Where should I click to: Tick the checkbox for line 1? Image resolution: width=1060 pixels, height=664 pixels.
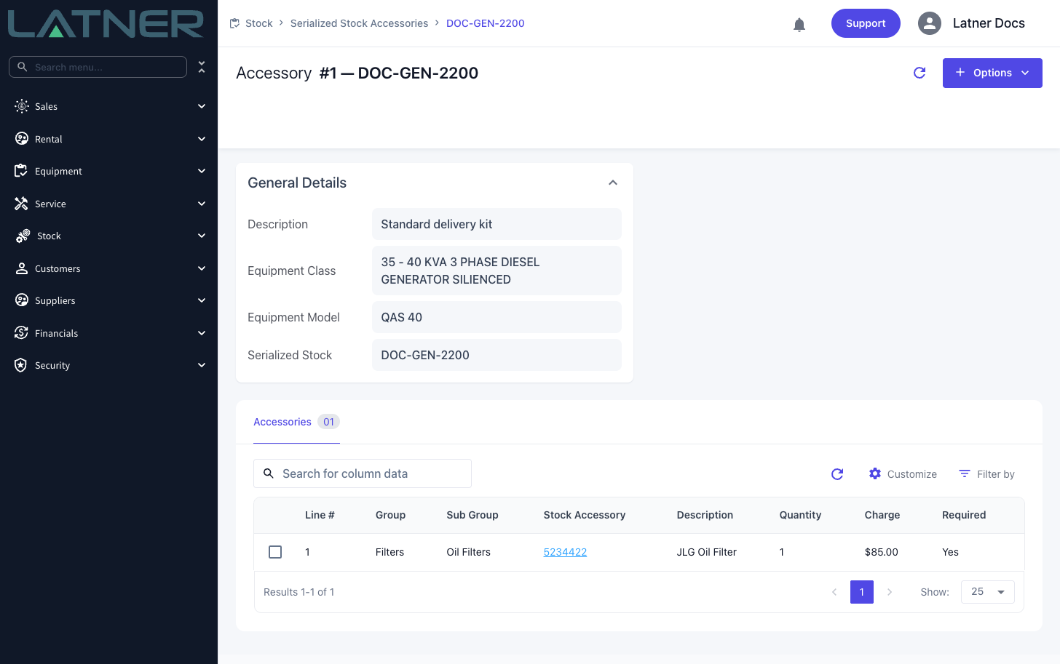pos(275,552)
